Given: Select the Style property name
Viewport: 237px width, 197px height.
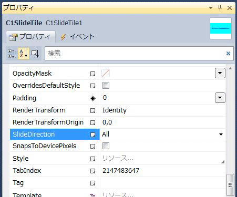Looking at the screenshot, I should click(20, 159).
